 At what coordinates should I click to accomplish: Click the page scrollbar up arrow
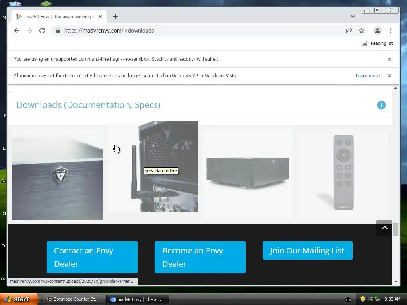pyautogui.click(x=395, y=88)
